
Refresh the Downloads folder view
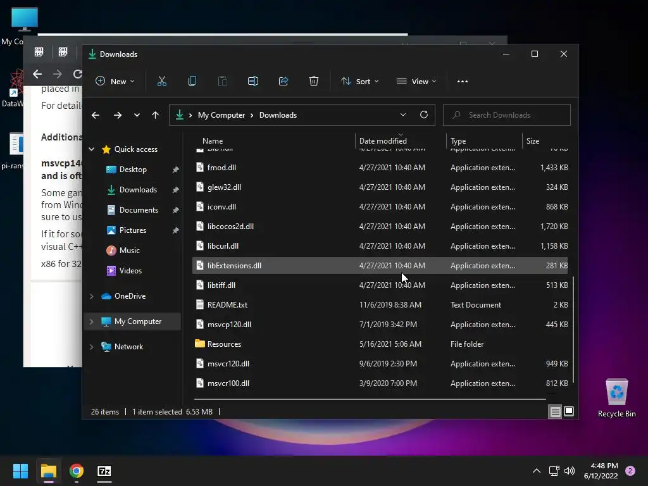click(x=423, y=115)
